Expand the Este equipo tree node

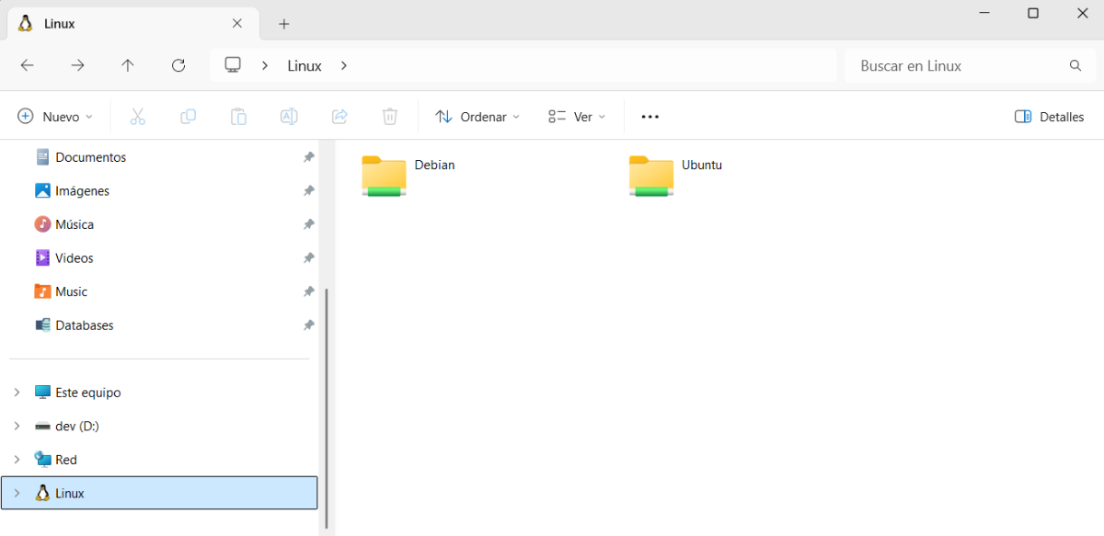pyautogui.click(x=17, y=393)
